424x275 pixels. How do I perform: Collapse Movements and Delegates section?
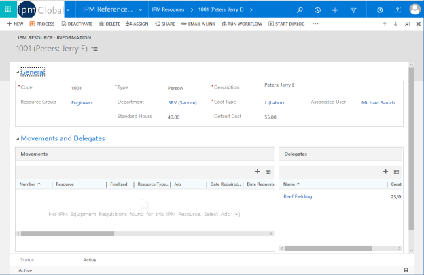(x=18, y=138)
